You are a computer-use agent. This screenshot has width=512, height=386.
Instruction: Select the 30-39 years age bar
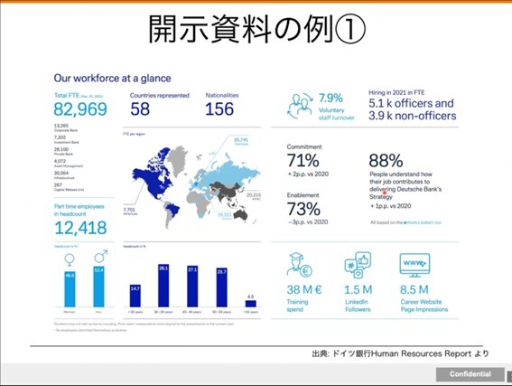pyautogui.click(x=163, y=286)
